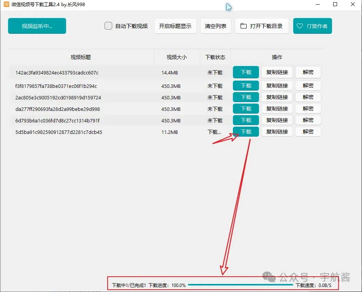Image resolution: width=362 pixels, height=292 pixels.
Task: Click the 11.2MB size cell
Action: point(170,132)
